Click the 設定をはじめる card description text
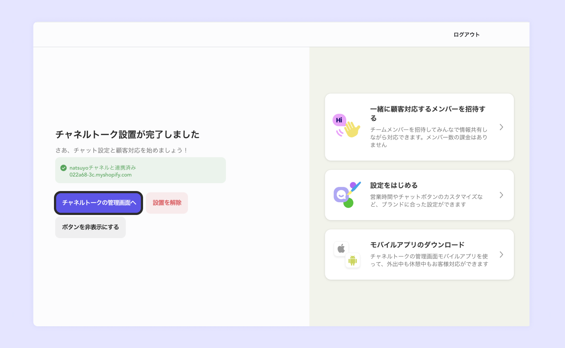 [427, 200]
